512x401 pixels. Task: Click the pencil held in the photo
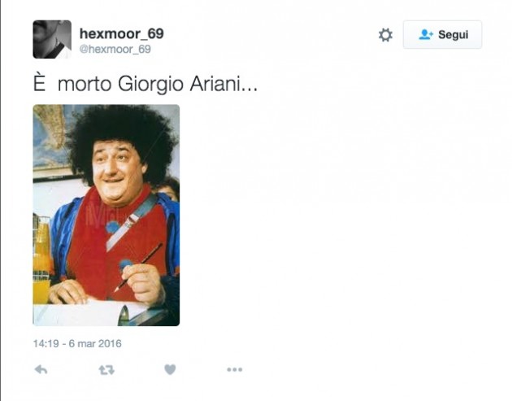pos(138,267)
